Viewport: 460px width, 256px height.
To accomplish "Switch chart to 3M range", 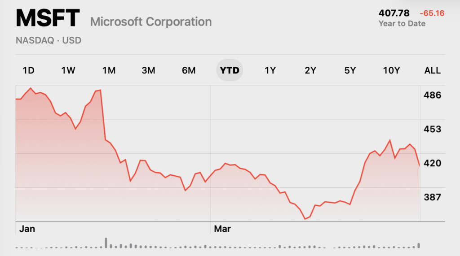I will [148, 70].
